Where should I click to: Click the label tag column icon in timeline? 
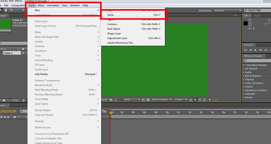click(15, 117)
